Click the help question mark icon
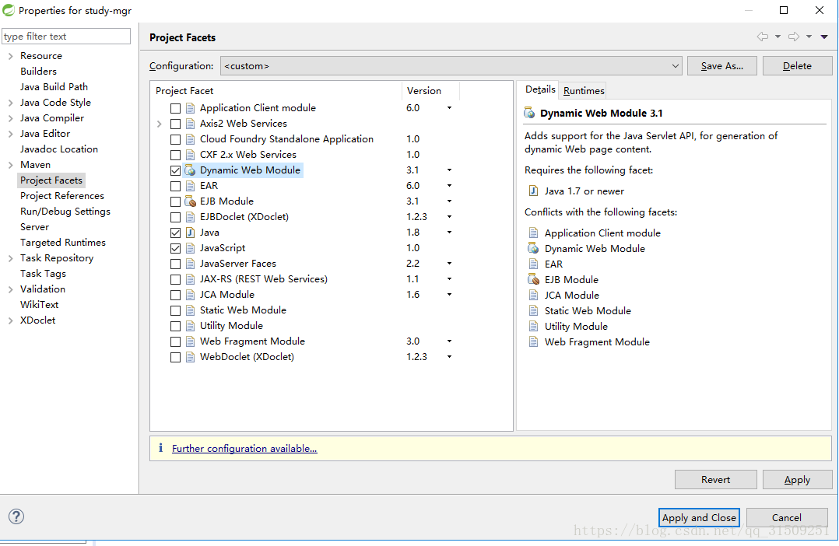The width and height of the screenshot is (839, 546). (x=16, y=516)
